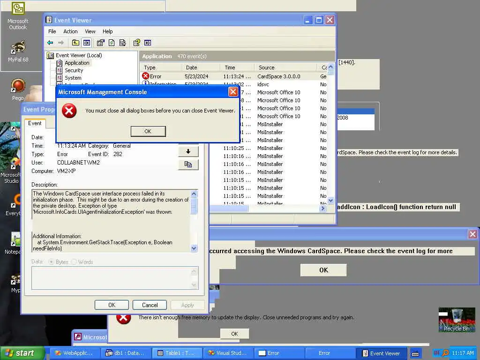Open the Start menu
This screenshot has width=480, height=360.
(22, 353)
